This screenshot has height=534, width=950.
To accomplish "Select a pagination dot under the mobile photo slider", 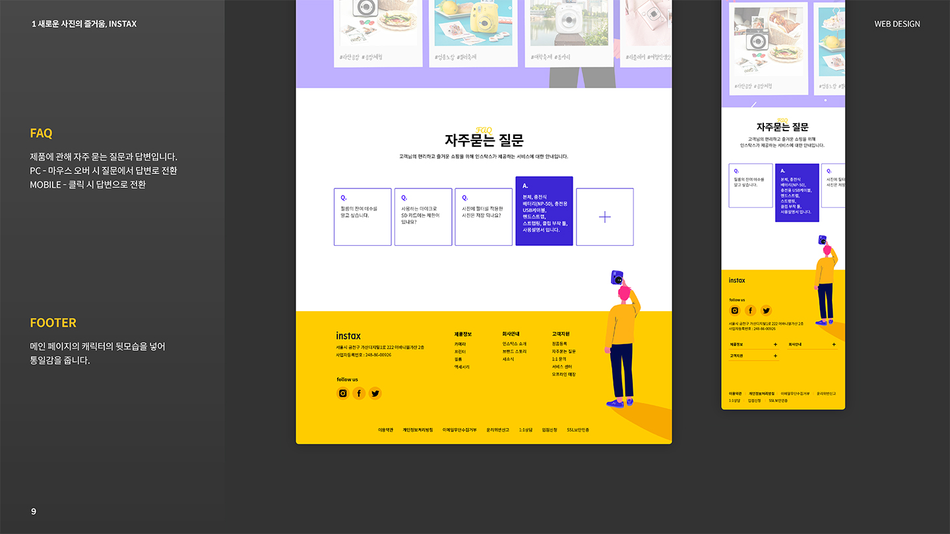I will (x=825, y=100).
